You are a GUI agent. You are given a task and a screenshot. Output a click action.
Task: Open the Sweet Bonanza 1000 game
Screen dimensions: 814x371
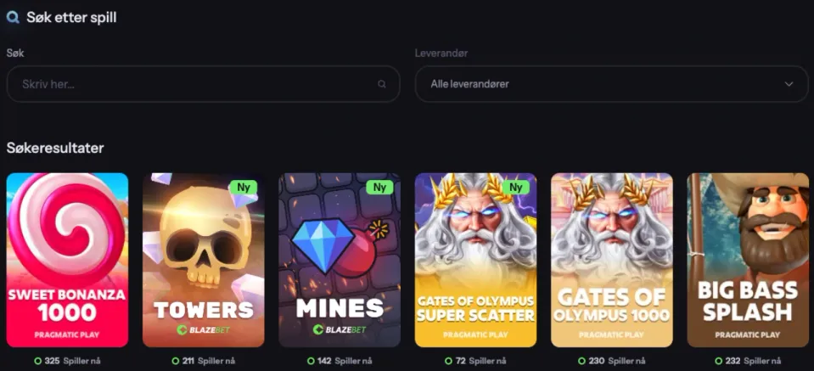(68, 260)
